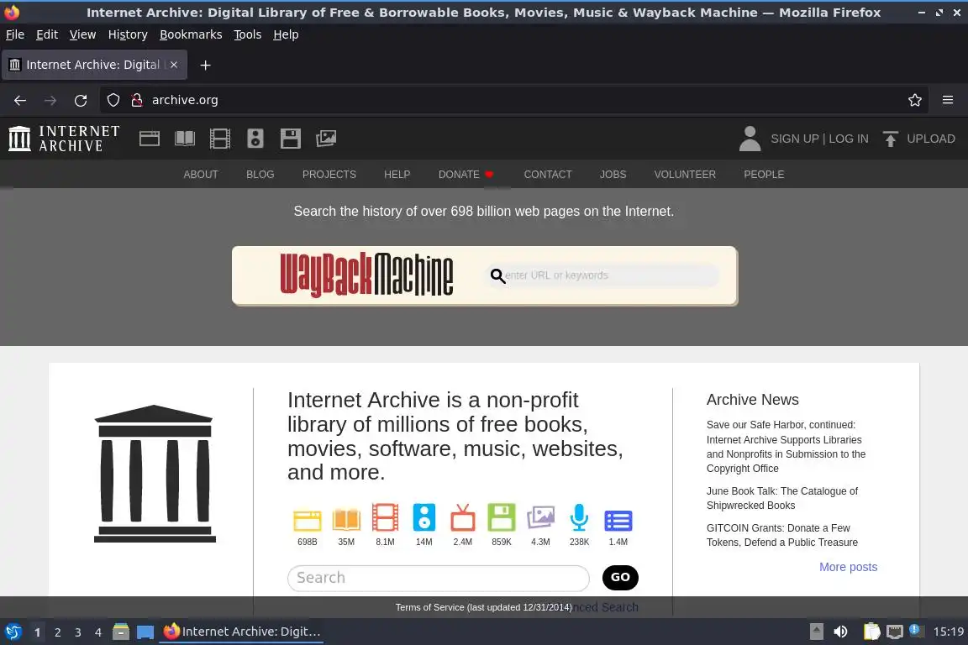Click the user avatar icon beside Sign Up
Image resolution: width=968 pixels, height=645 pixels.
(x=750, y=139)
